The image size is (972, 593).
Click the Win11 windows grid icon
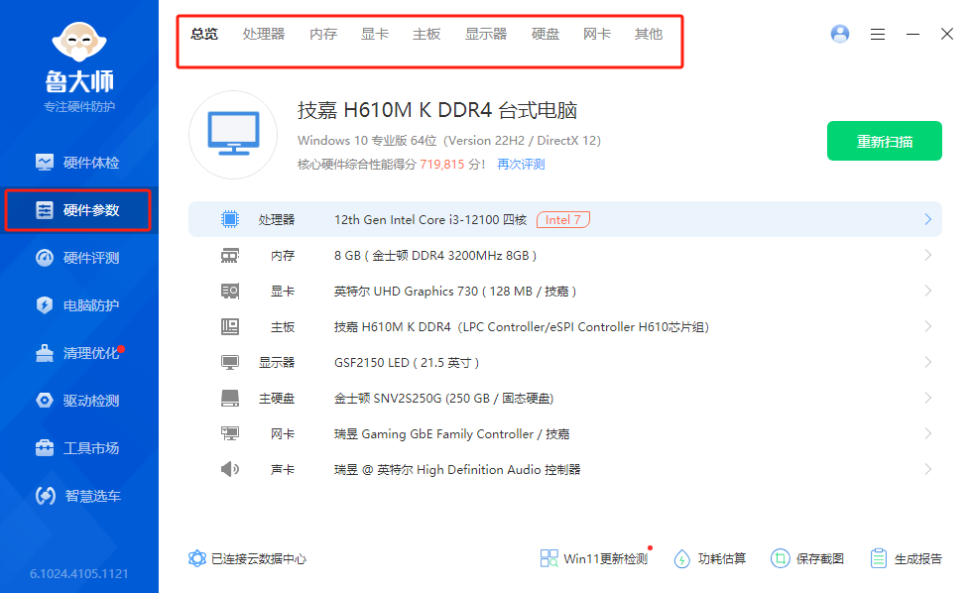548,558
